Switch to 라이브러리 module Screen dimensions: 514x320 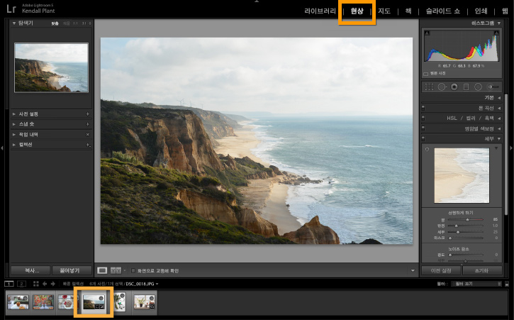(320, 11)
